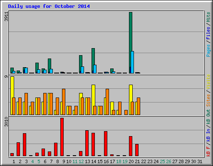Click day 15 on the x-axis

pyautogui.click(x=100, y=161)
